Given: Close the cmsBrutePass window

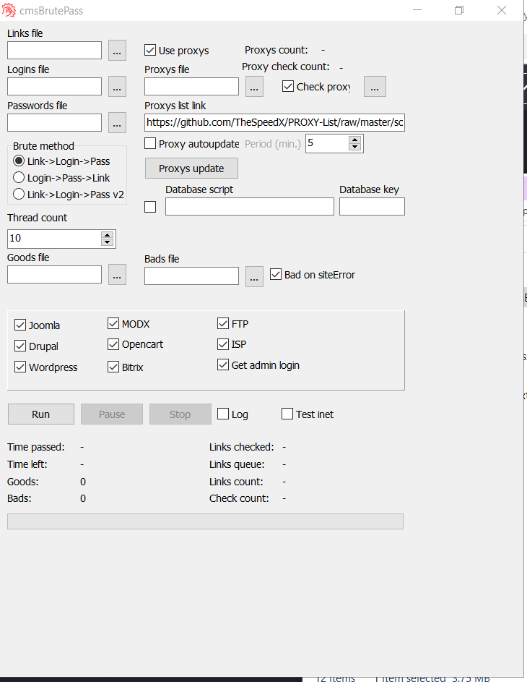Looking at the screenshot, I should (502, 10).
